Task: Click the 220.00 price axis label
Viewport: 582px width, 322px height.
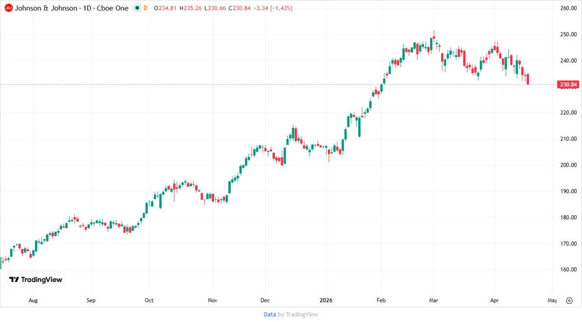Action: (568, 113)
